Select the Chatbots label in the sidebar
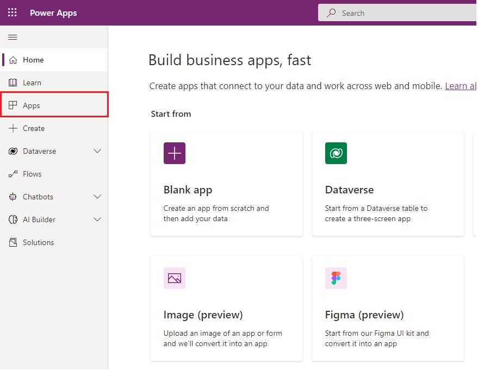 point(38,197)
